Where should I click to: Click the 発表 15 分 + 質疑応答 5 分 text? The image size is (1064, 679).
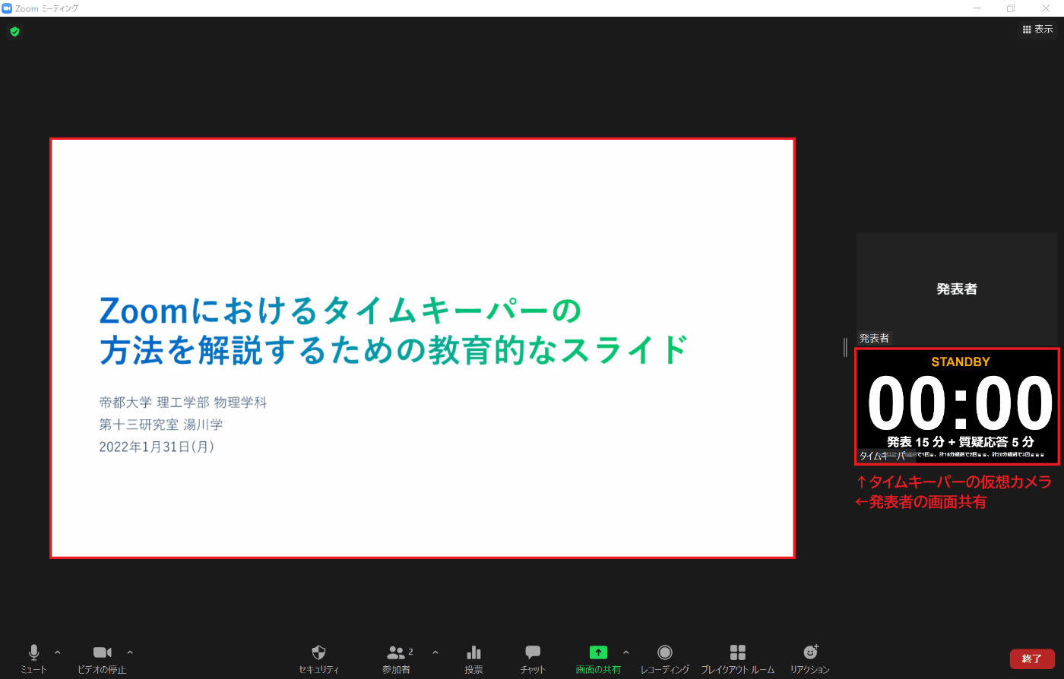pos(961,442)
